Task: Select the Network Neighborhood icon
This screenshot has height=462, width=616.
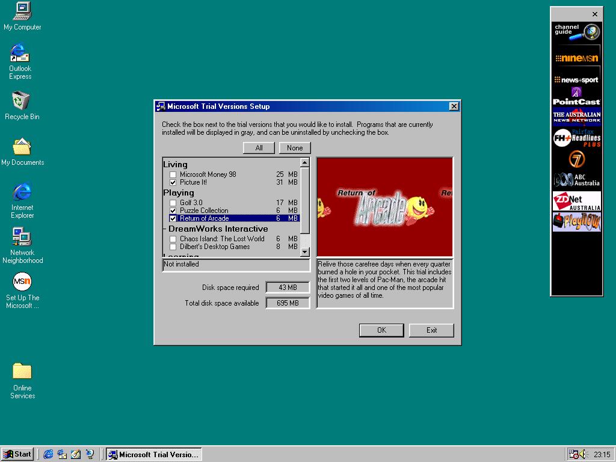Action: pyautogui.click(x=22, y=245)
